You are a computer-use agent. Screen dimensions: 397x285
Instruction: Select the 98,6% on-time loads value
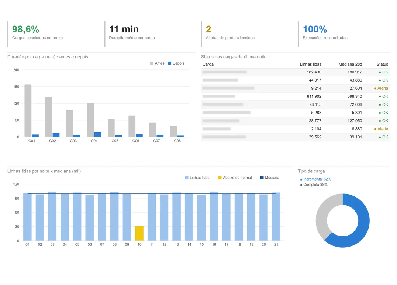(x=25, y=30)
